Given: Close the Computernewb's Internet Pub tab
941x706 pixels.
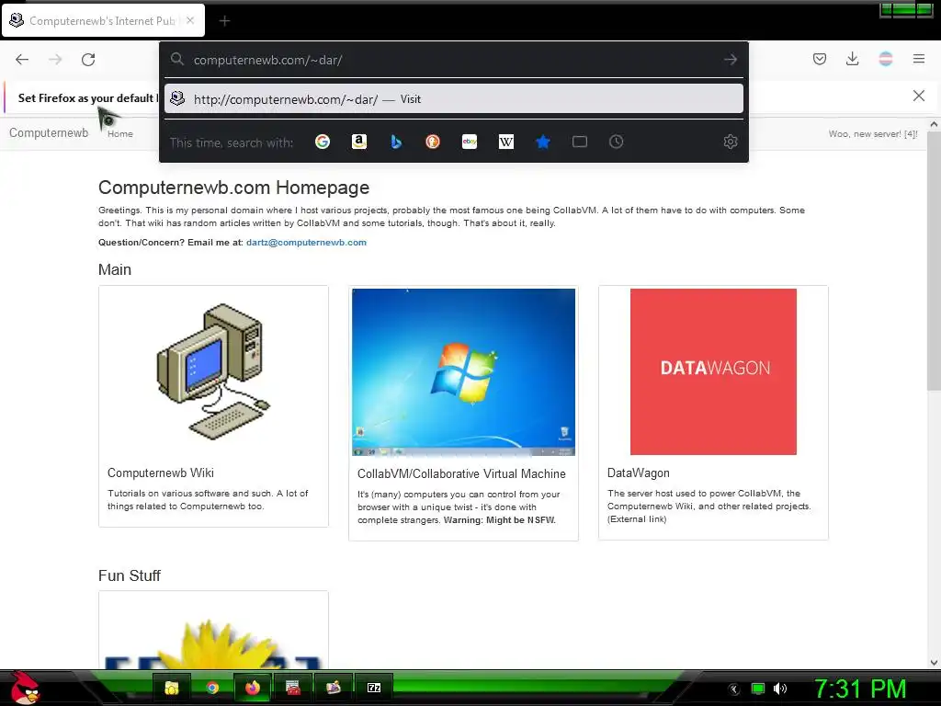Looking at the screenshot, I should click(190, 20).
